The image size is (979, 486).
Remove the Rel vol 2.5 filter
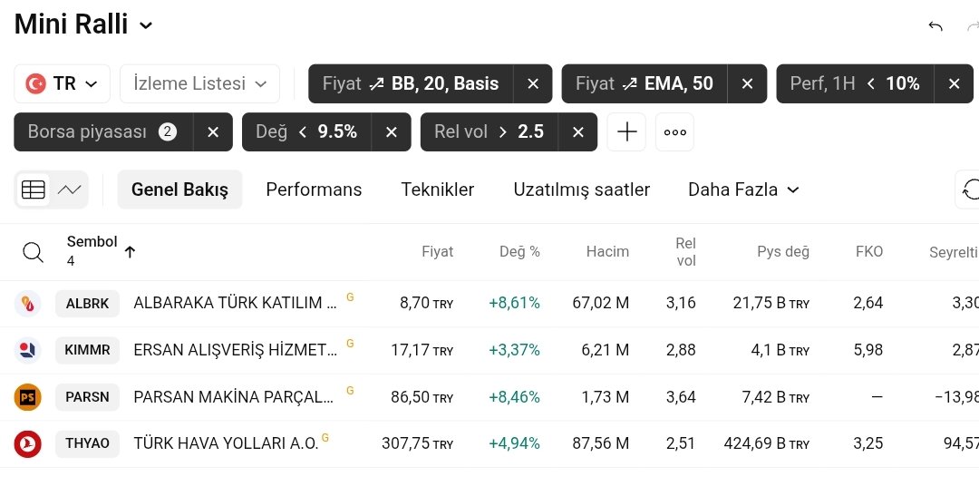(x=578, y=131)
